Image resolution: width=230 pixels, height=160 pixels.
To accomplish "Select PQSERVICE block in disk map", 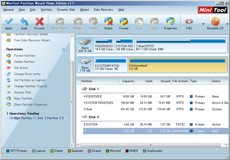I will click(x=104, y=45).
